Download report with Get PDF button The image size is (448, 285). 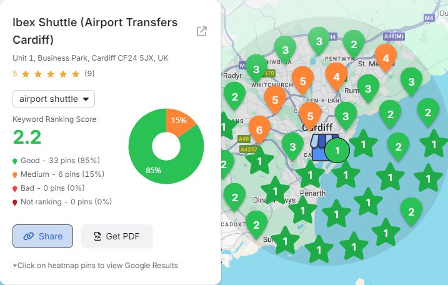[117, 236]
